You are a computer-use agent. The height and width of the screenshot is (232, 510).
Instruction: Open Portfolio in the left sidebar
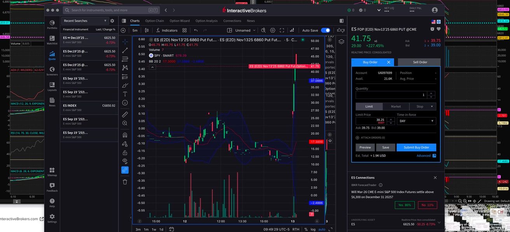click(x=52, y=24)
